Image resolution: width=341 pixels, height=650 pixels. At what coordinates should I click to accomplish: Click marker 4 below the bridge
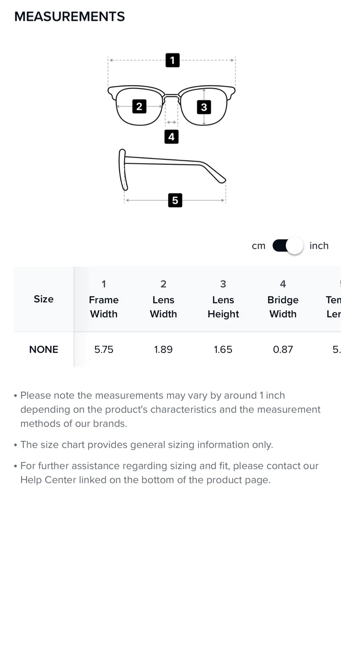click(x=171, y=137)
